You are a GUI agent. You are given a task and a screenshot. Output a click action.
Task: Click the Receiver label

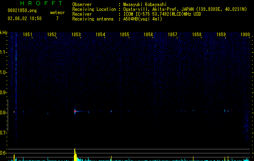[82, 14]
